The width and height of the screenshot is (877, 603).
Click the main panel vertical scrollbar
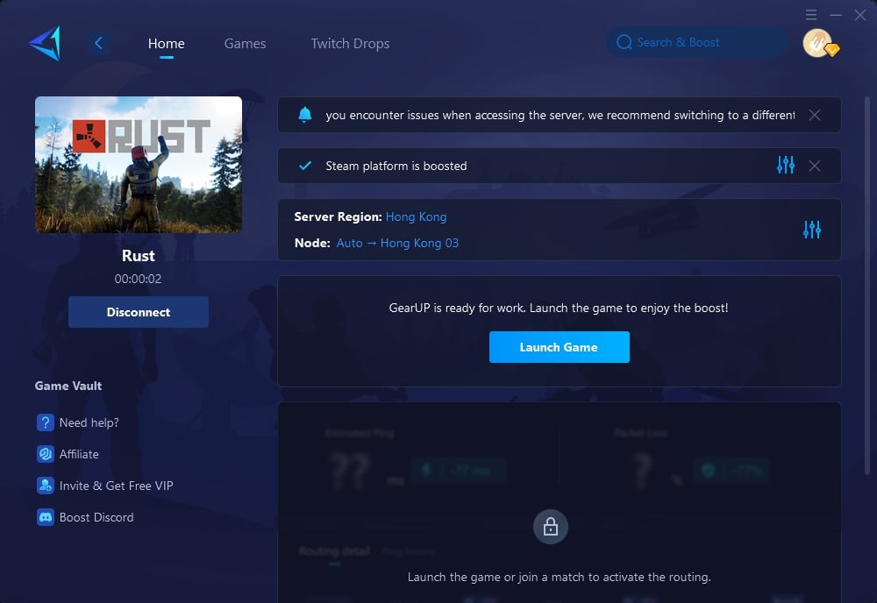click(x=867, y=285)
